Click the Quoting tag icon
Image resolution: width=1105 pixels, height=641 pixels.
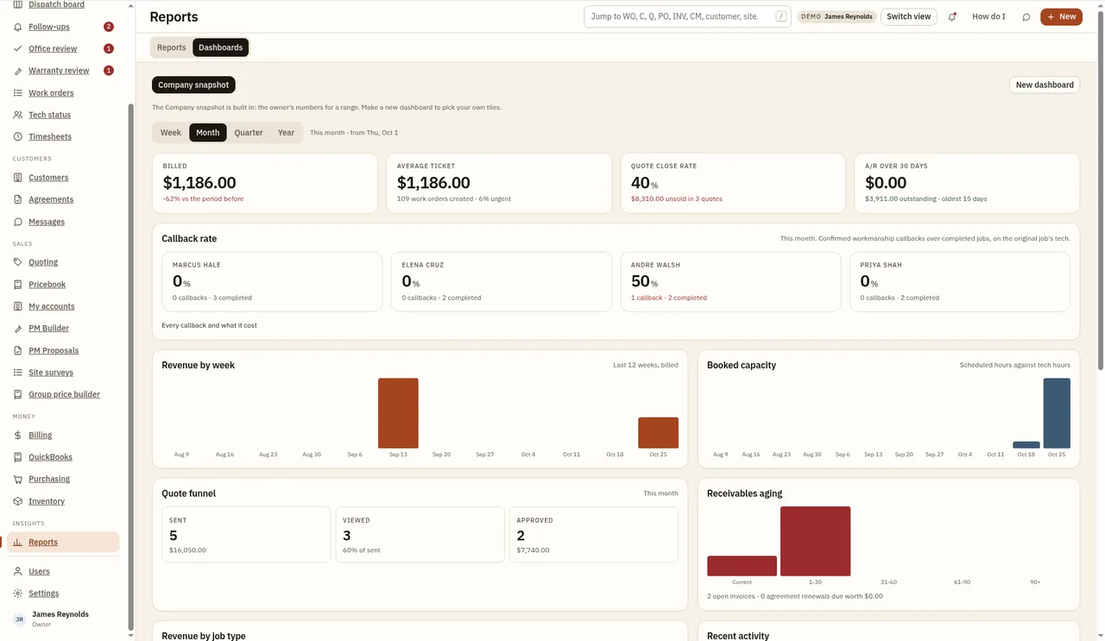pos(18,262)
